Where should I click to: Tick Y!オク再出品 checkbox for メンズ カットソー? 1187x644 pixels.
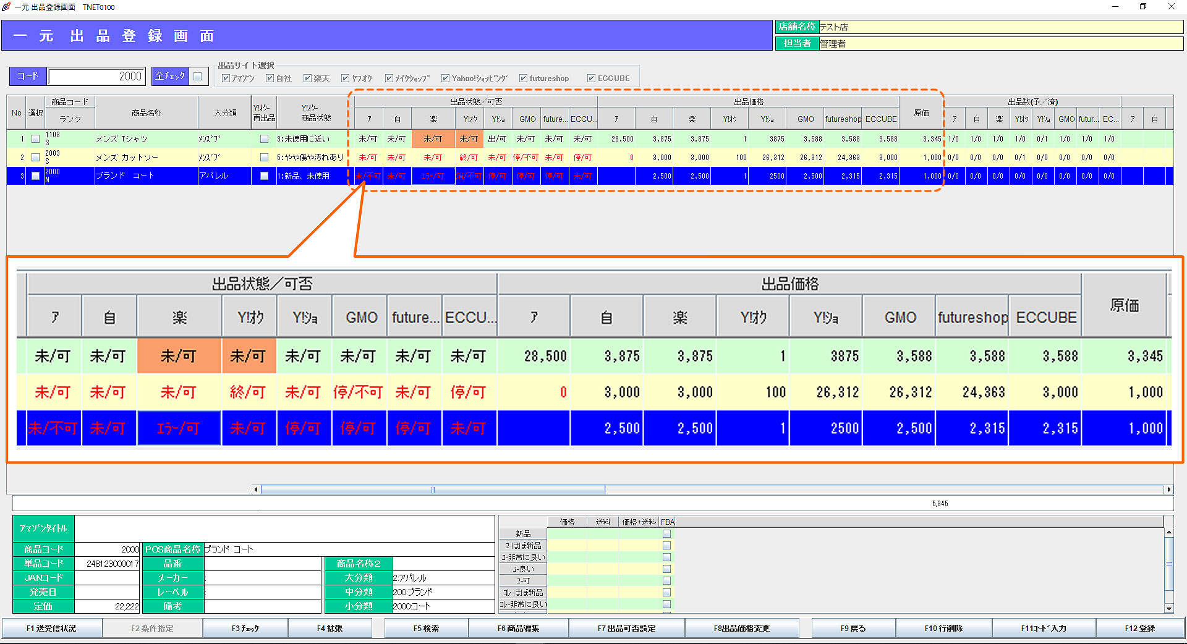point(264,158)
